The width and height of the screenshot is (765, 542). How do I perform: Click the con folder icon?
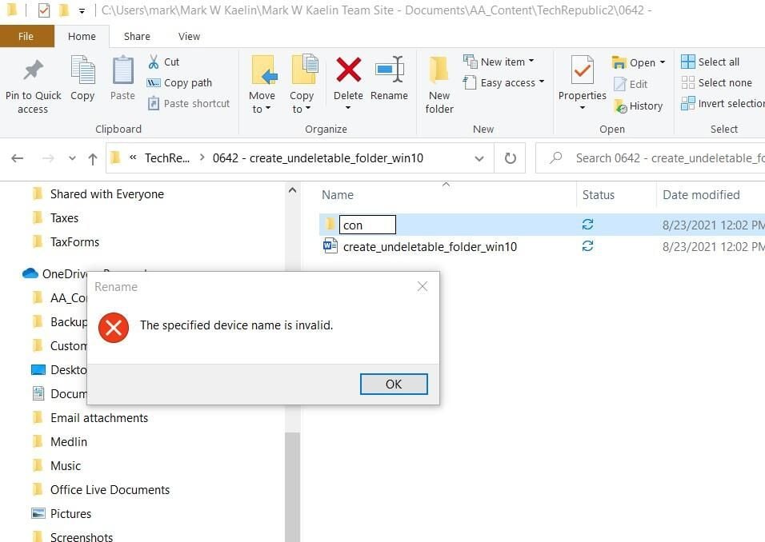(x=330, y=224)
